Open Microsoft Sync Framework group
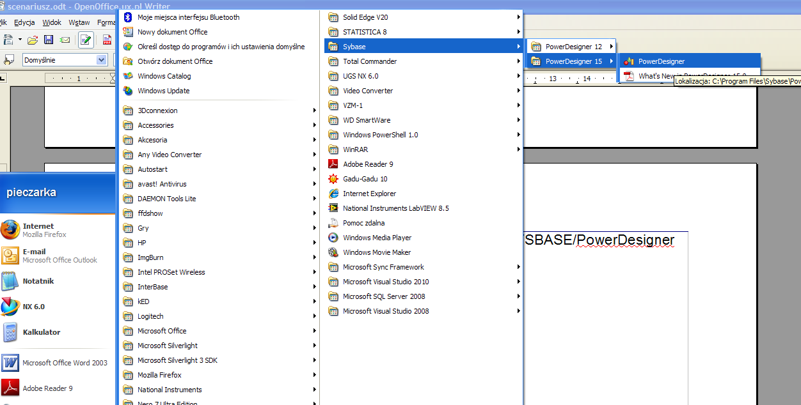Viewport: 801px width, 405px height. click(x=423, y=267)
